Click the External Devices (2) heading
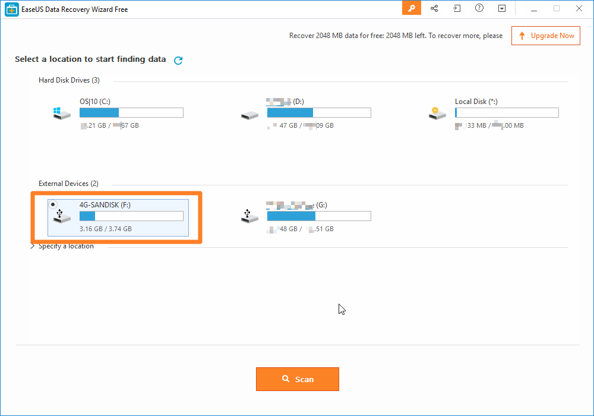Image resolution: width=594 pixels, height=416 pixels. pyautogui.click(x=68, y=184)
